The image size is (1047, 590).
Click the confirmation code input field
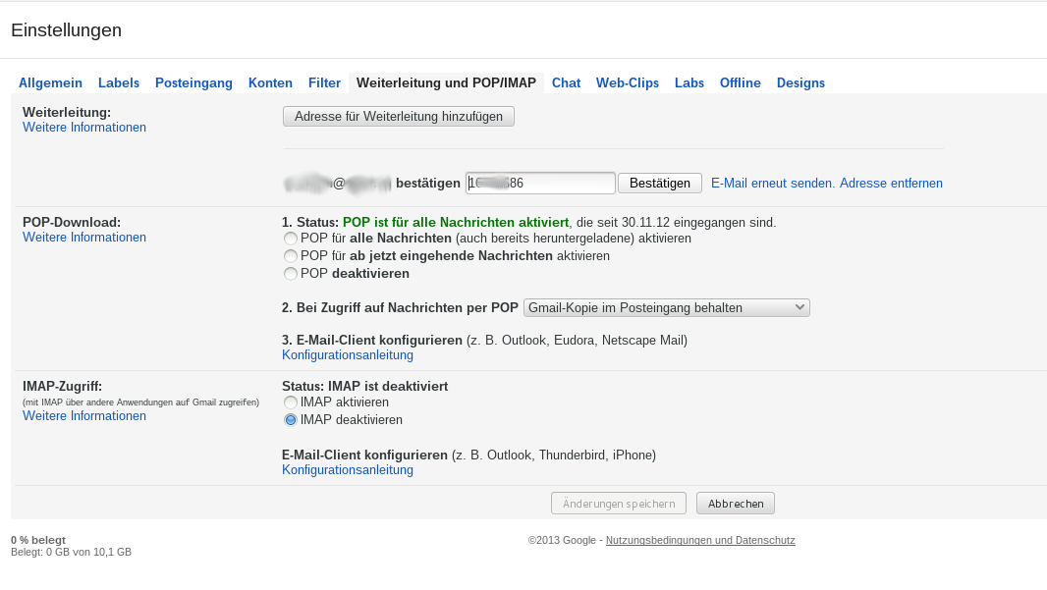(x=540, y=184)
